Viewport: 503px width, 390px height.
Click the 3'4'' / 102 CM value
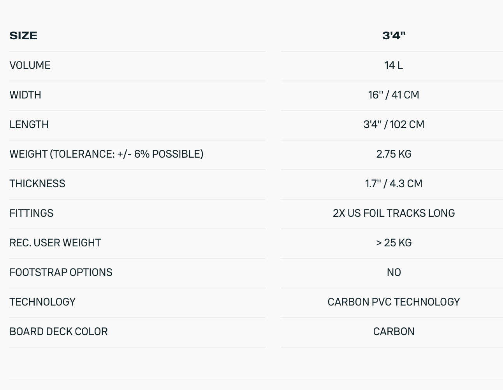pos(394,125)
